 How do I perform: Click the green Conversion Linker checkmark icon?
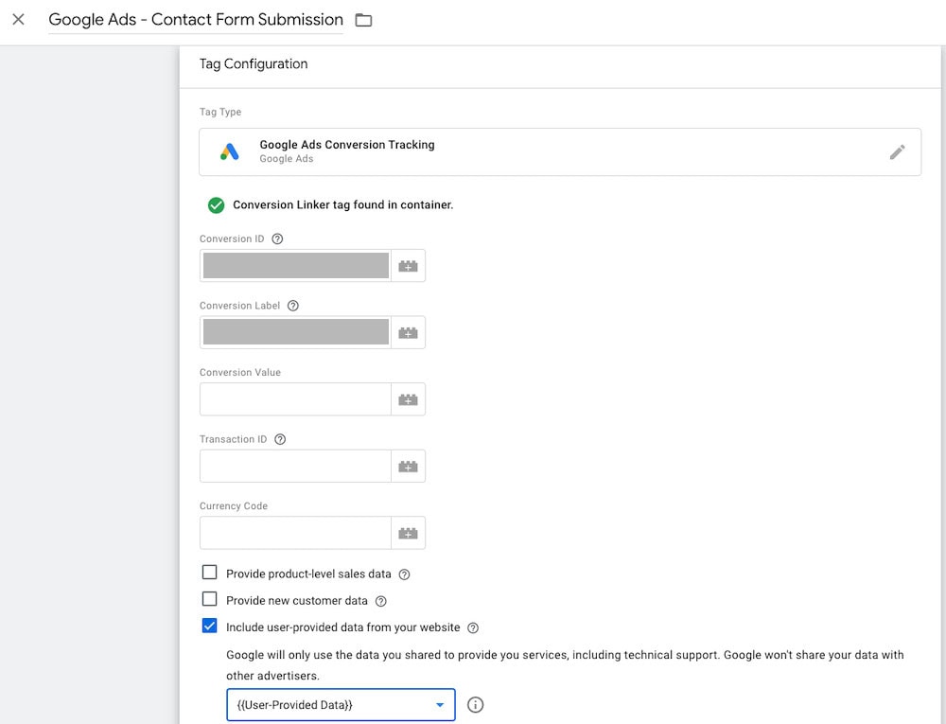coord(216,205)
